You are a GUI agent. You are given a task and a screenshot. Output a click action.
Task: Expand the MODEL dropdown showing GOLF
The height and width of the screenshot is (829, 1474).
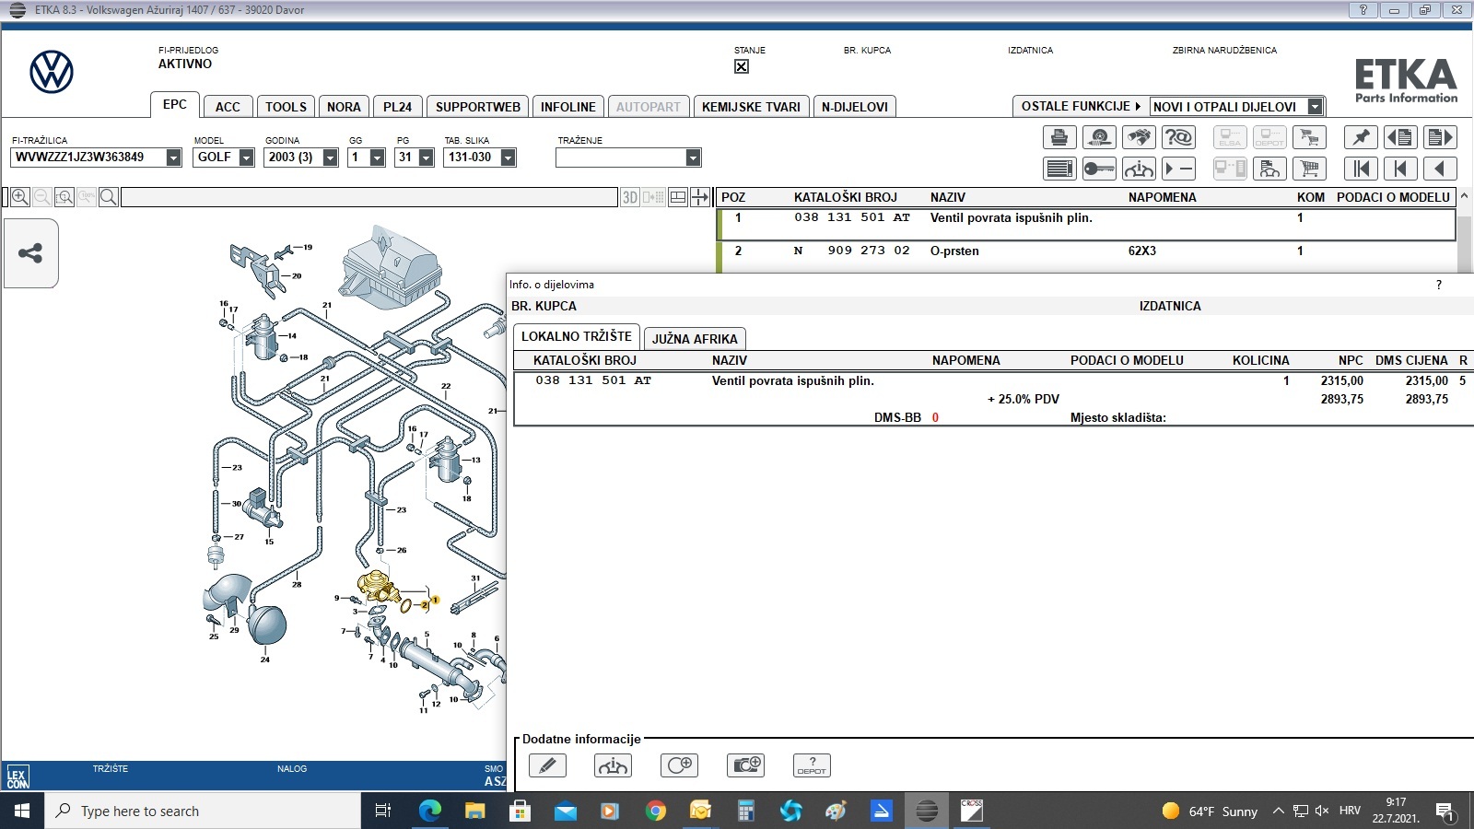tap(246, 158)
